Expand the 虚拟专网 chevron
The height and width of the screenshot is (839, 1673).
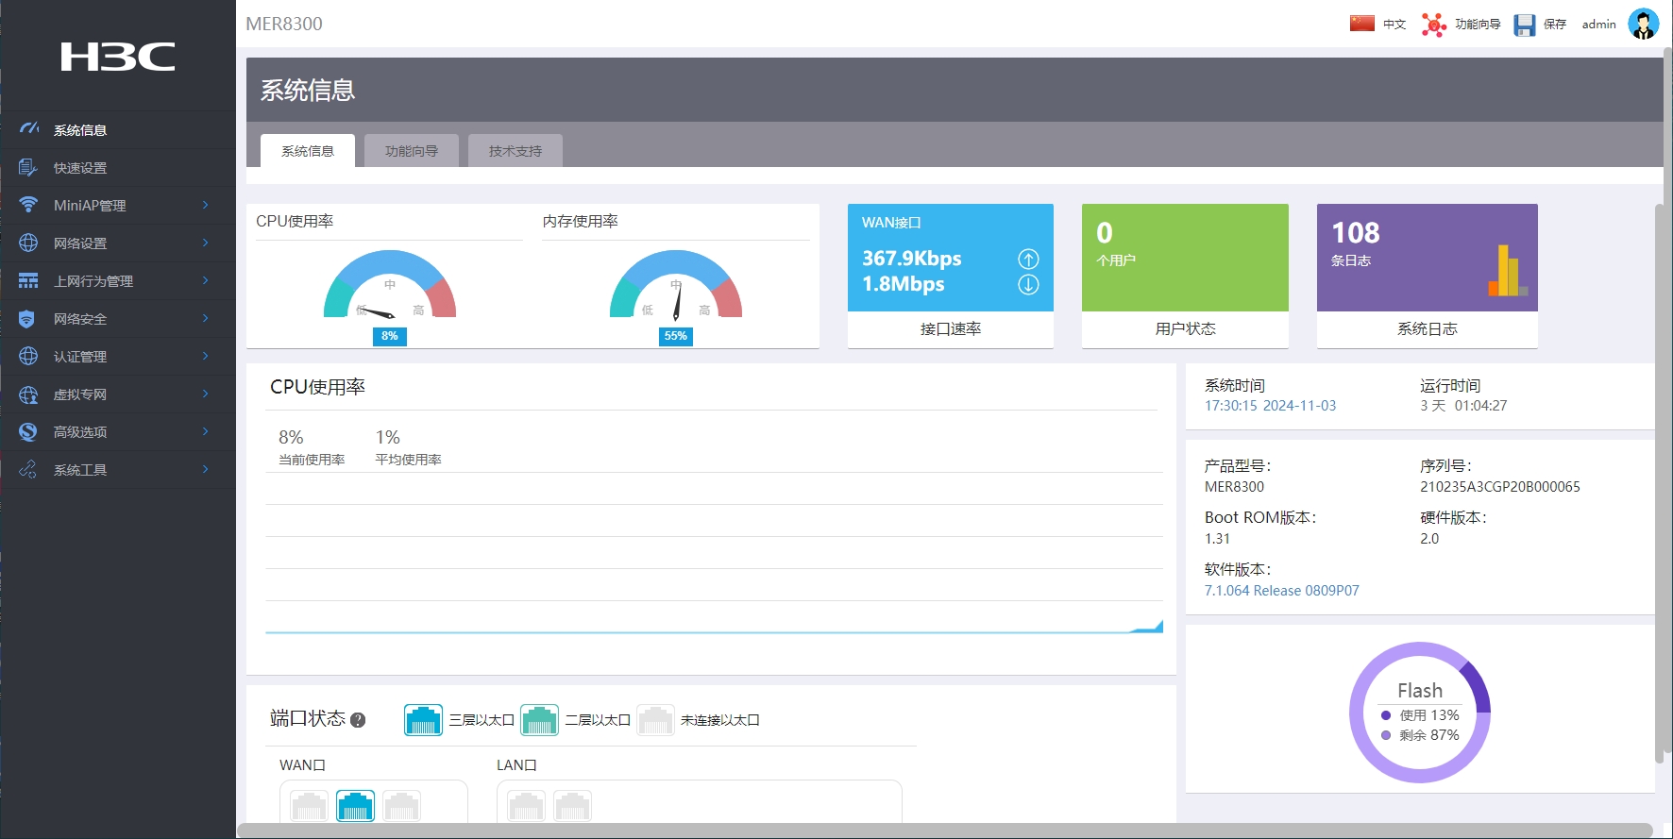point(205,394)
